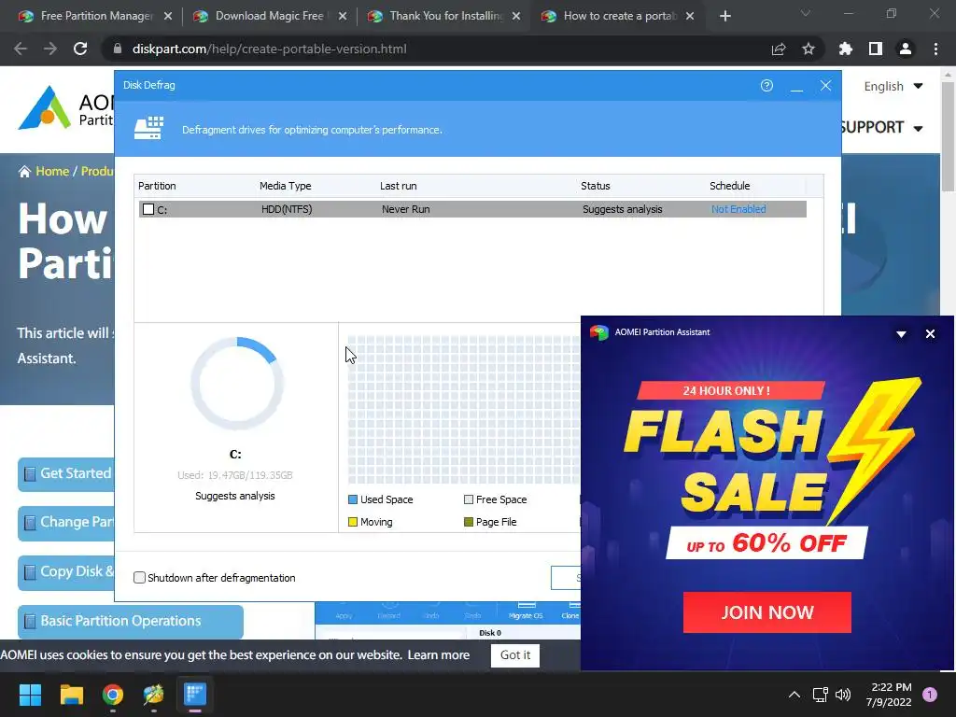The width and height of the screenshot is (956, 717).
Task: Close the How to create a portable tab
Action: 690,16
